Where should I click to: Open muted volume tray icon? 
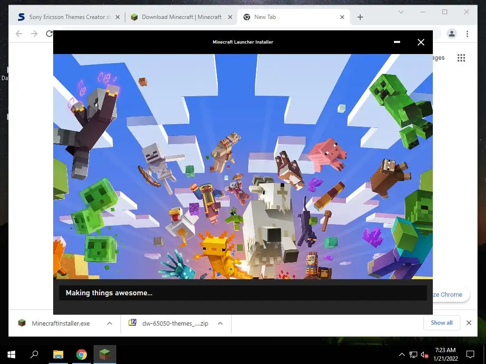424,355
